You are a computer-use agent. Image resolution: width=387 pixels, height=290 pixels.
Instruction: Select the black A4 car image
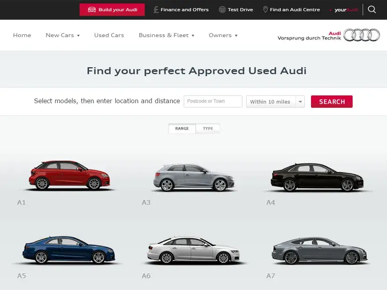point(317,178)
